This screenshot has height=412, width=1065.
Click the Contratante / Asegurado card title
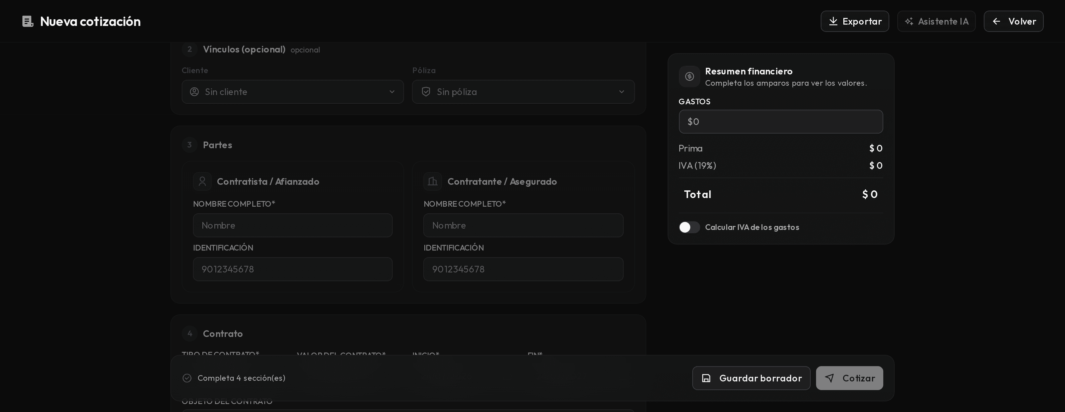pyautogui.click(x=502, y=182)
